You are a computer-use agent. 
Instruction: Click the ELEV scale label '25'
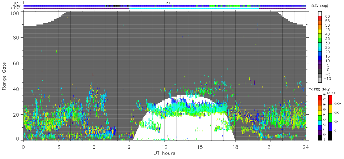tap(328, 48)
